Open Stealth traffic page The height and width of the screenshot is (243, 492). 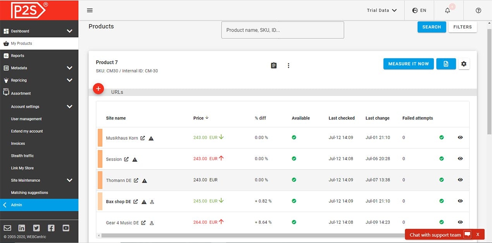[x=22, y=156]
